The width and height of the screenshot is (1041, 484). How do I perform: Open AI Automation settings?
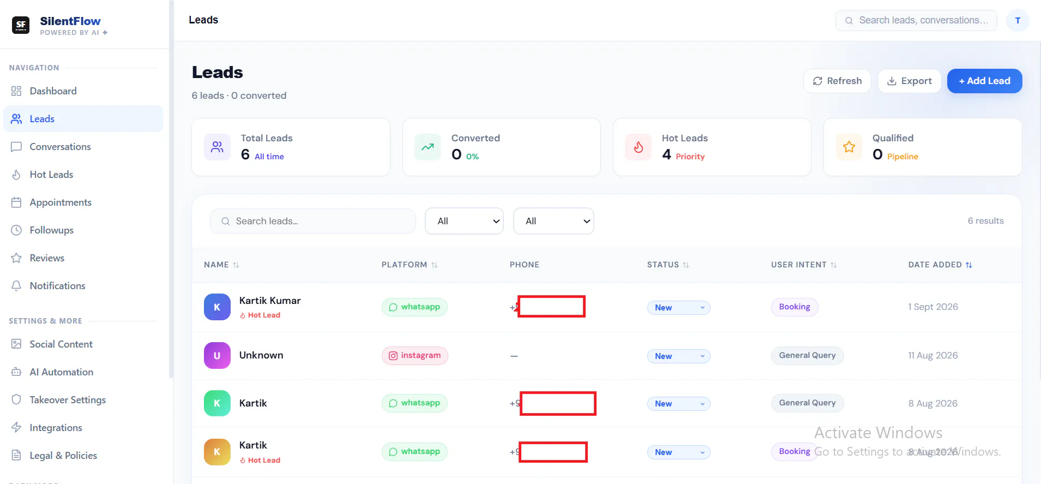click(83, 372)
